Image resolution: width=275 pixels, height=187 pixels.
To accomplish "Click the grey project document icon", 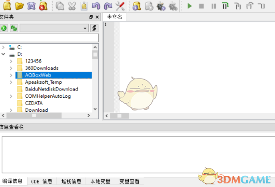I will click(149, 6).
